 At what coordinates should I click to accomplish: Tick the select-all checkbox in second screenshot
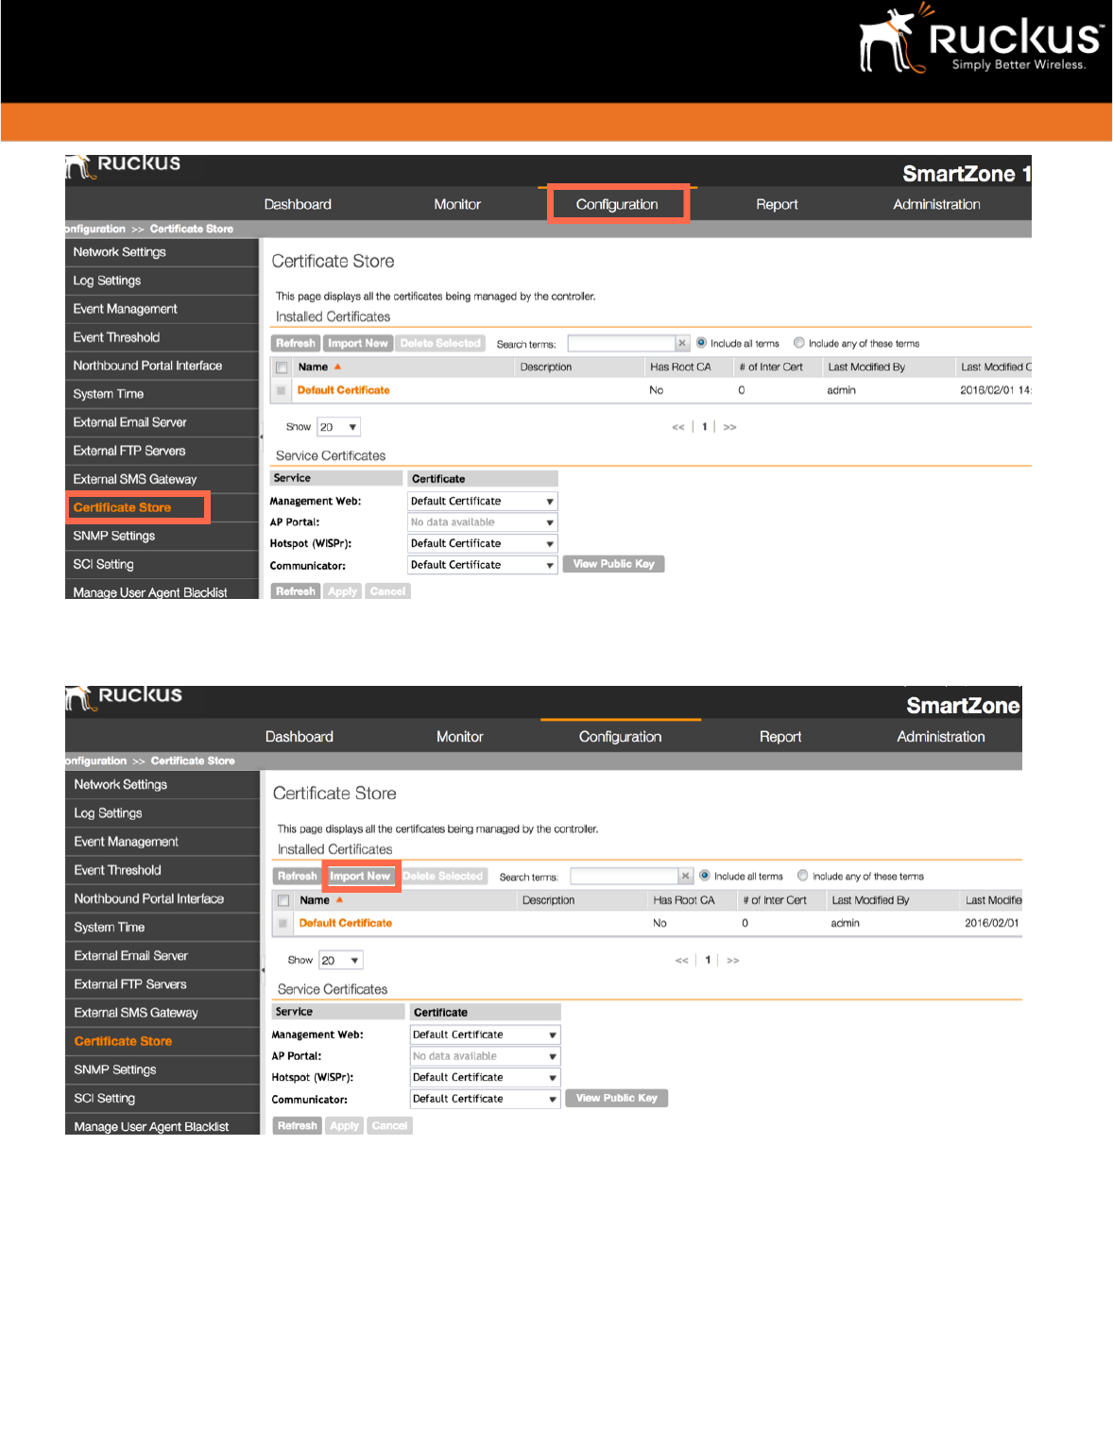[x=283, y=900]
